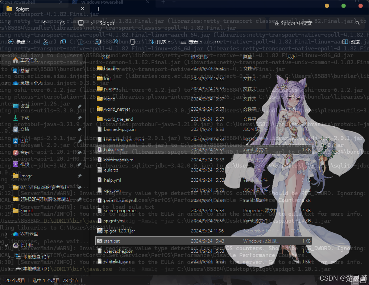Open the New item dropdown

tap(19, 42)
